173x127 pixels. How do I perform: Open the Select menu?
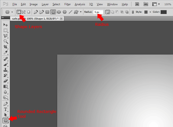click(x=56, y=4)
